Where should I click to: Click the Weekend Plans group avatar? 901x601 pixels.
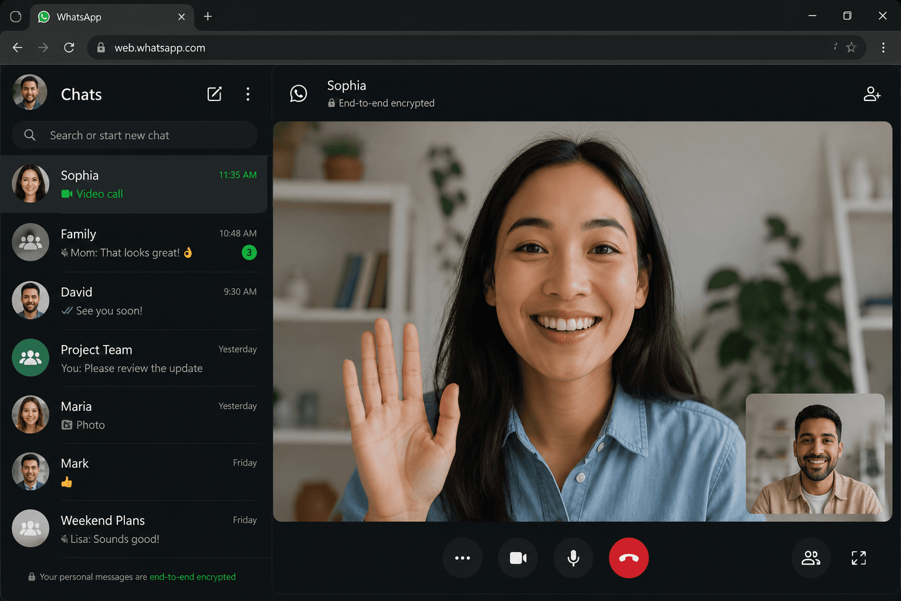[x=31, y=528]
